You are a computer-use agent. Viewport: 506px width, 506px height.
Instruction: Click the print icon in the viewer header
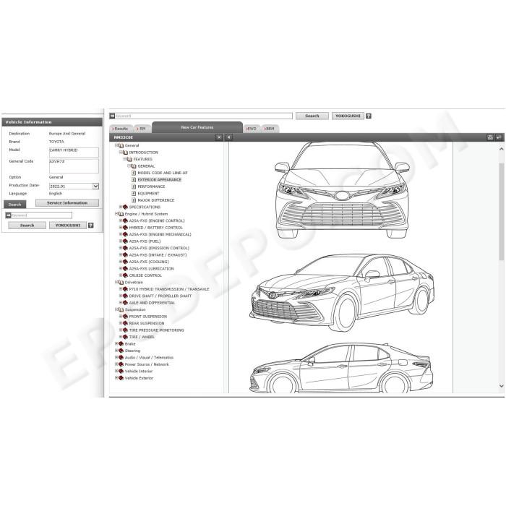[x=490, y=137]
